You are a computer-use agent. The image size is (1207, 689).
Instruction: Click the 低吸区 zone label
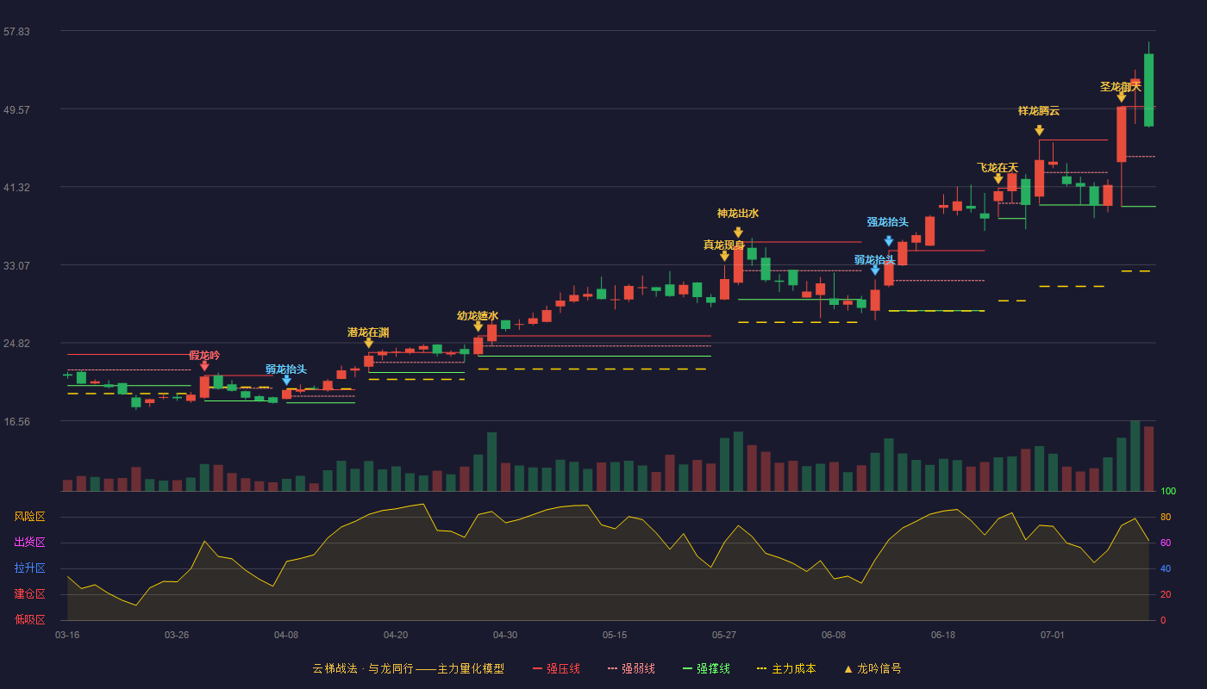pos(29,619)
